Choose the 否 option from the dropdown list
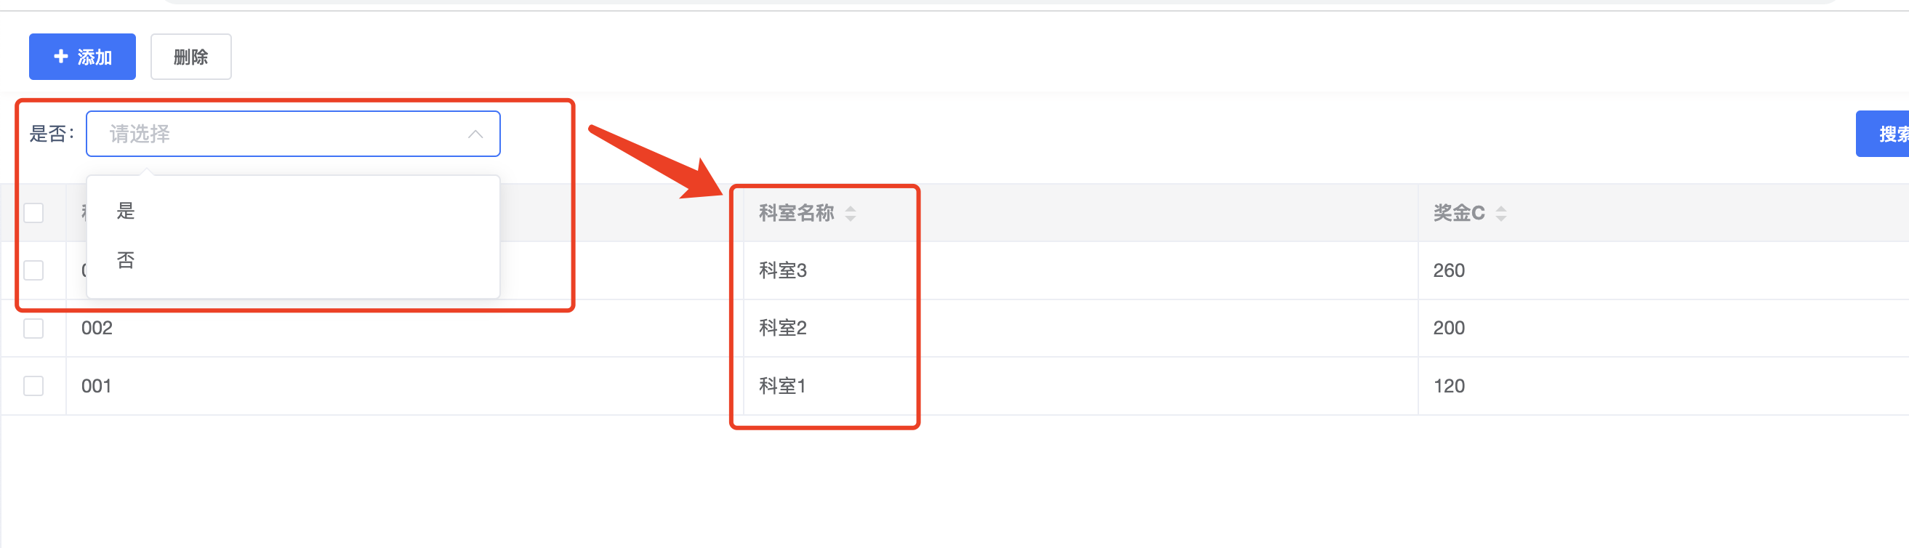This screenshot has width=1909, height=548. coord(126,261)
